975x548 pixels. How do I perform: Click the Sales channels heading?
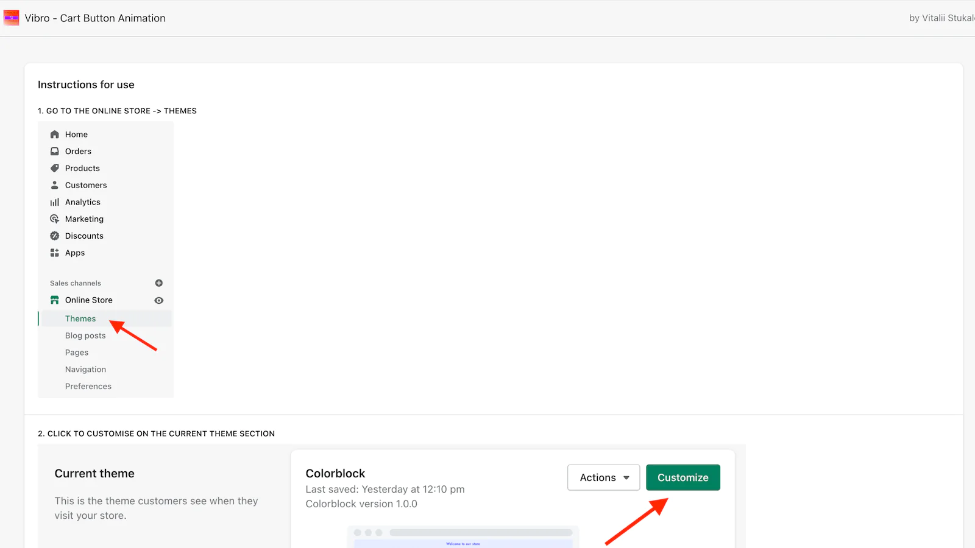click(76, 283)
